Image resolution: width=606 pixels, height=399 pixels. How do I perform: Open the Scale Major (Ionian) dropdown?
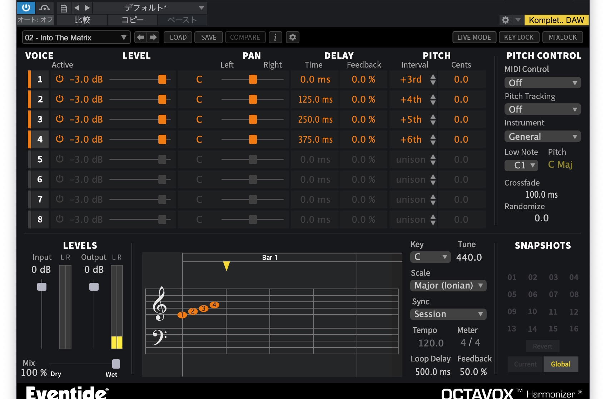(x=448, y=285)
